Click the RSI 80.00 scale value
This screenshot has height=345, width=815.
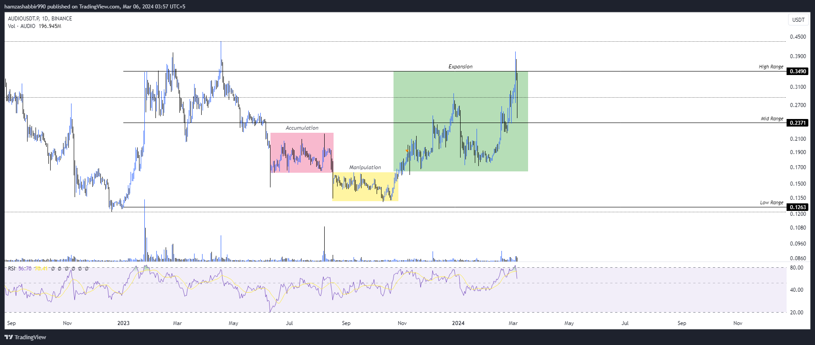[x=797, y=268]
